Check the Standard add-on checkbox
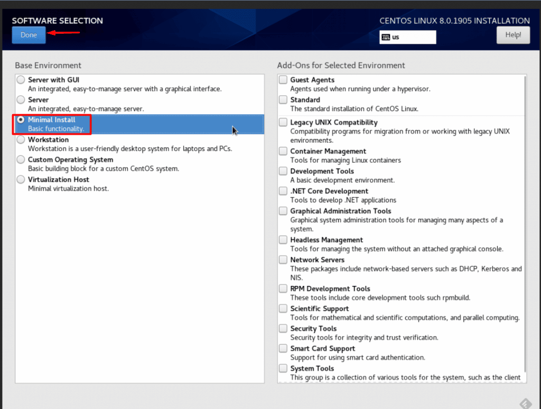The image size is (541, 409). pyautogui.click(x=283, y=100)
